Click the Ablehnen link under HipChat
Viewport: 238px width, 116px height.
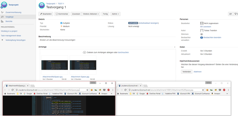(x=198, y=72)
